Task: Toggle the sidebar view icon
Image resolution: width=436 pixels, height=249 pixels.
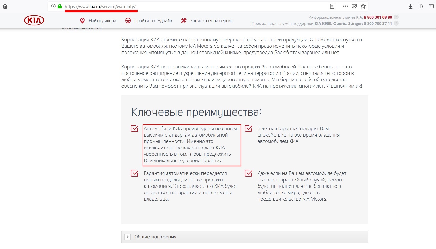Action: pyautogui.click(x=431, y=6)
